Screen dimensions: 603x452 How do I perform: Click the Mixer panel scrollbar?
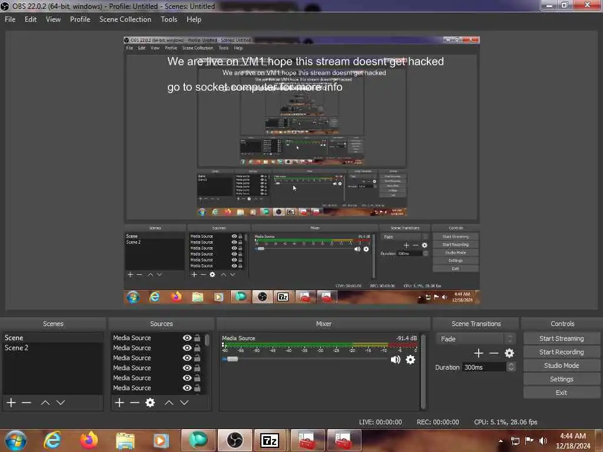pyautogui.click(x=423, y=371)
